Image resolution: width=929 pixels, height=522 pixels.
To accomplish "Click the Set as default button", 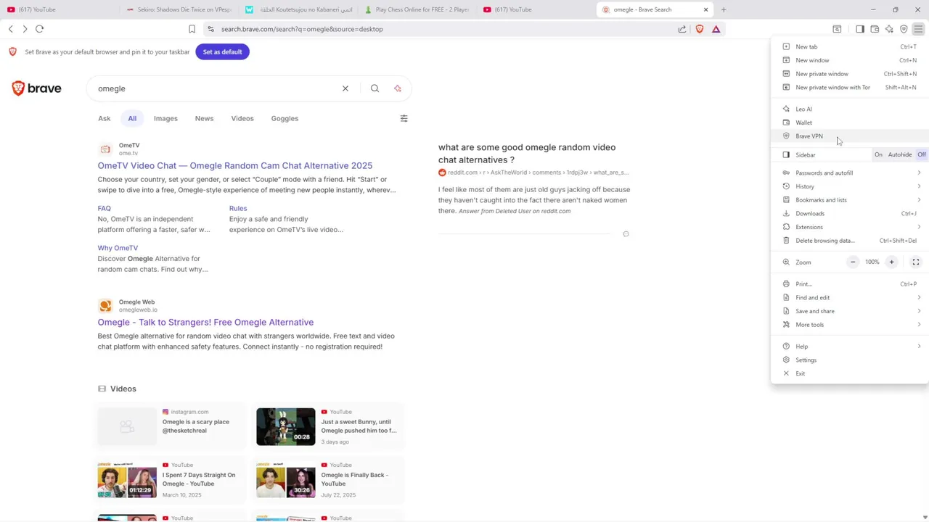I will pyautogui.click(x=222, y=51).
